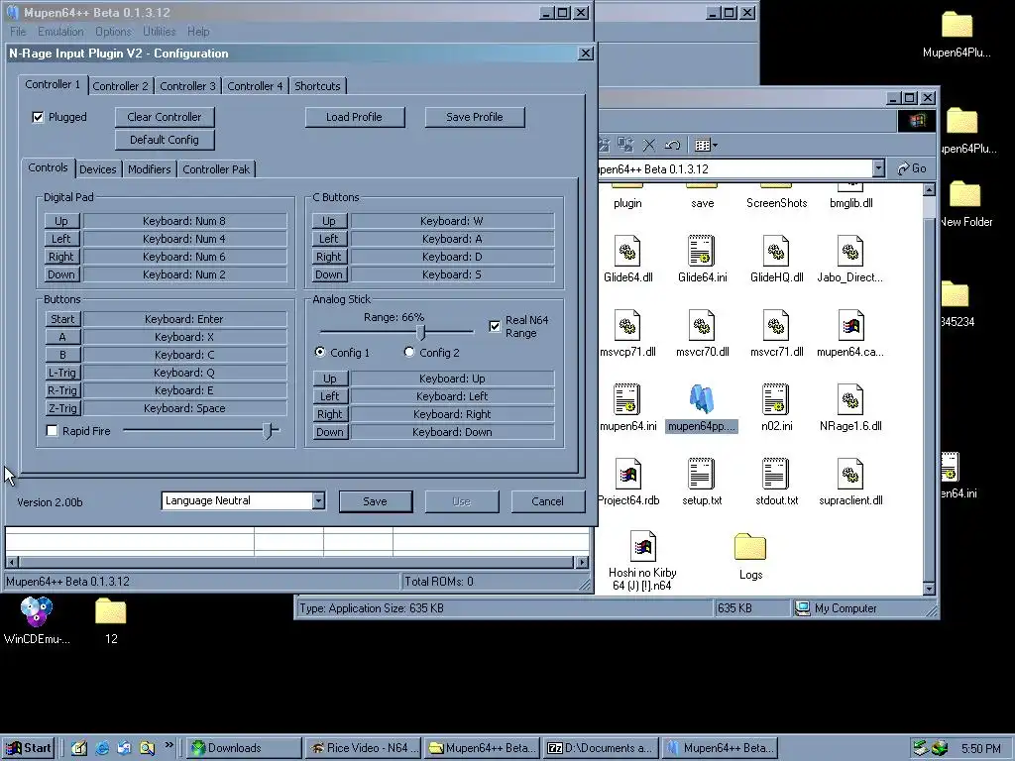
Task: Select the mupen64.ca... file icon
Action: point(849,325)
